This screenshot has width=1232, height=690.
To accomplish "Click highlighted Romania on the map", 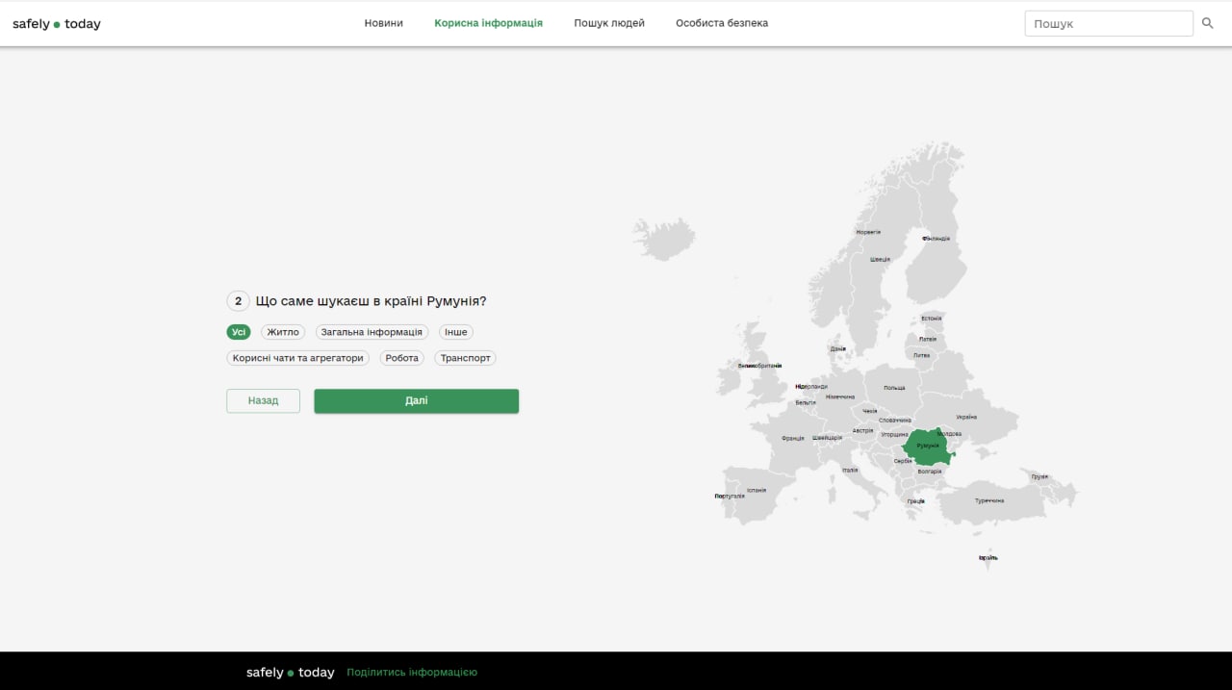I will click(927, 447).
